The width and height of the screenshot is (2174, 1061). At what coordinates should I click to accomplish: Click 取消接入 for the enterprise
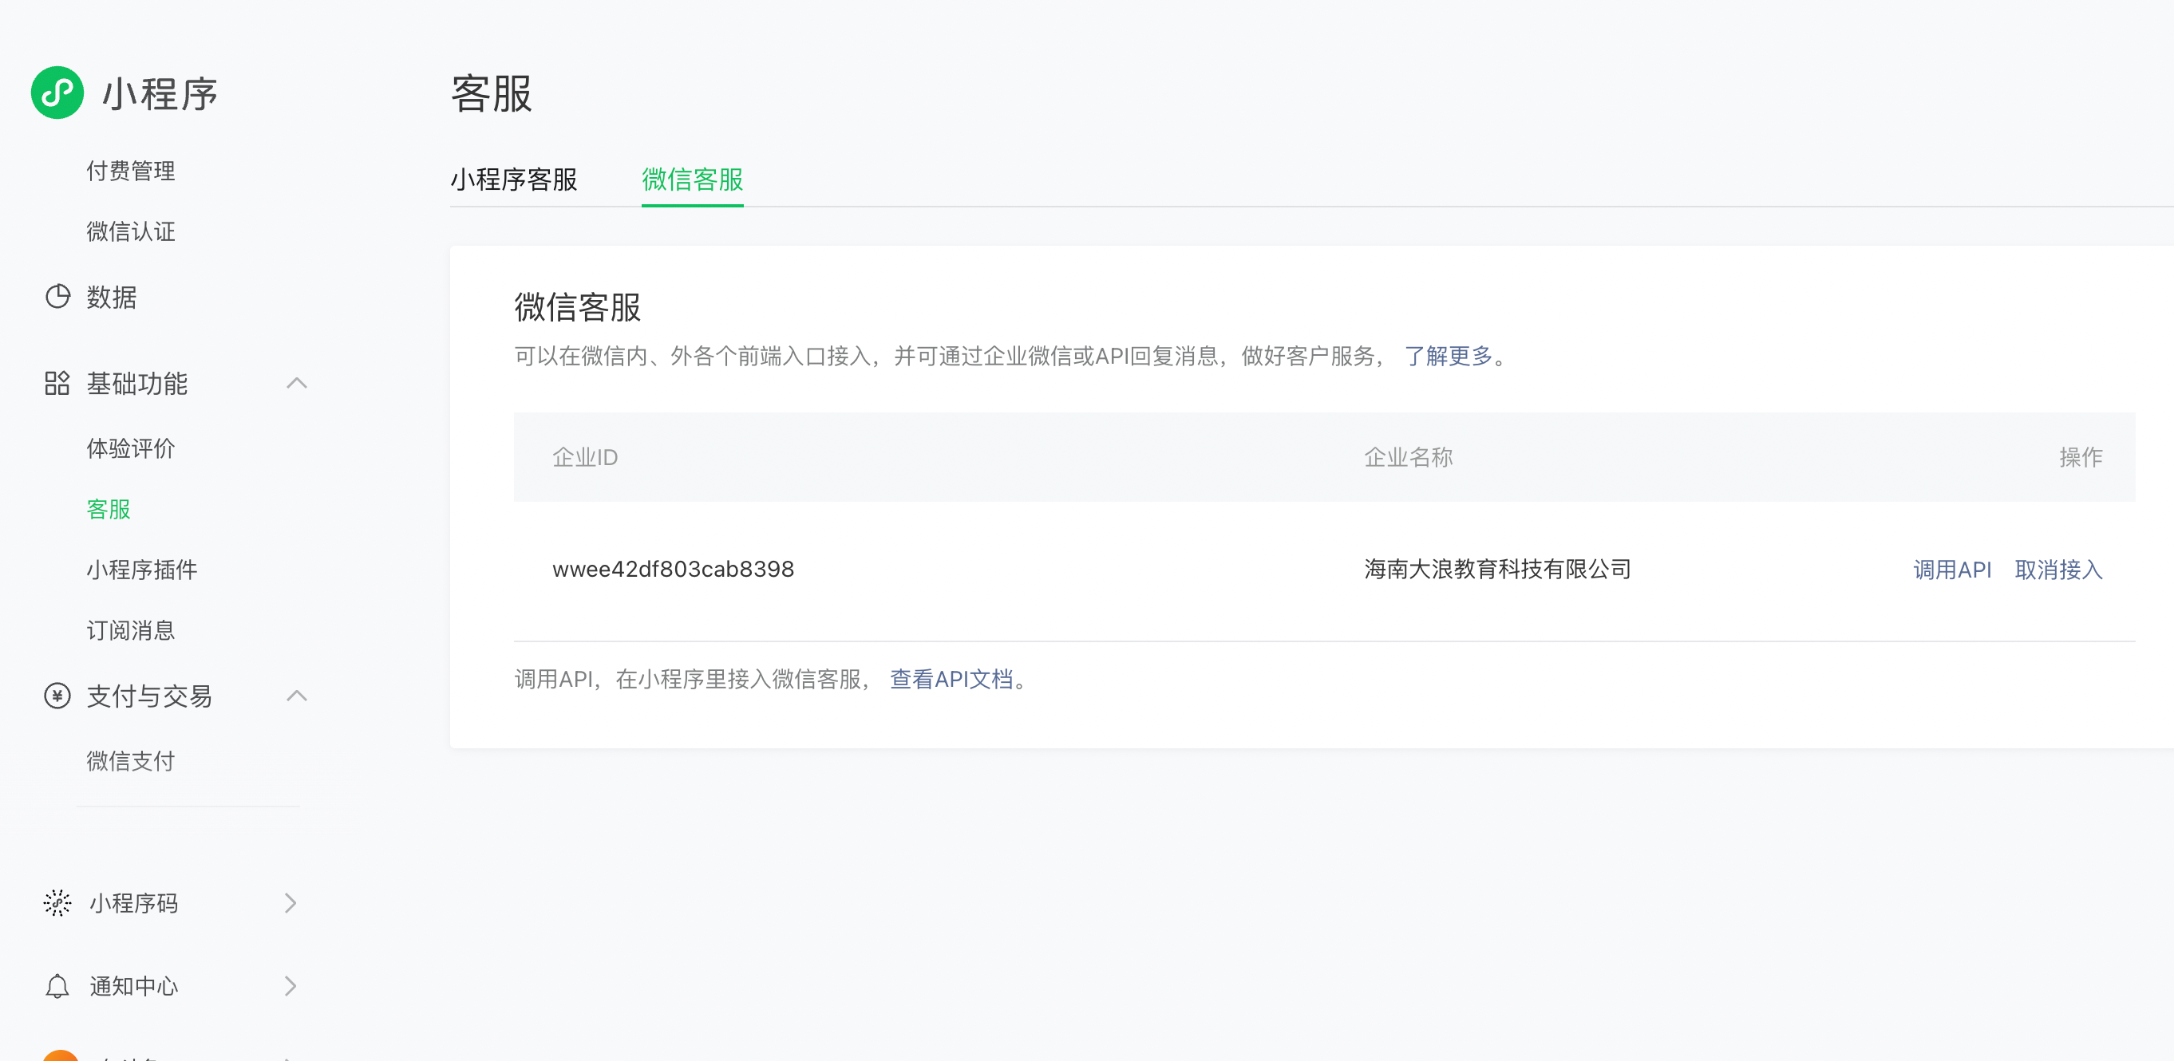[x=2057, y=570]
